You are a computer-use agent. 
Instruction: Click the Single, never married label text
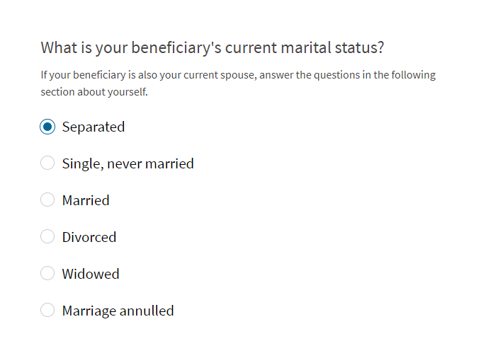128,164
